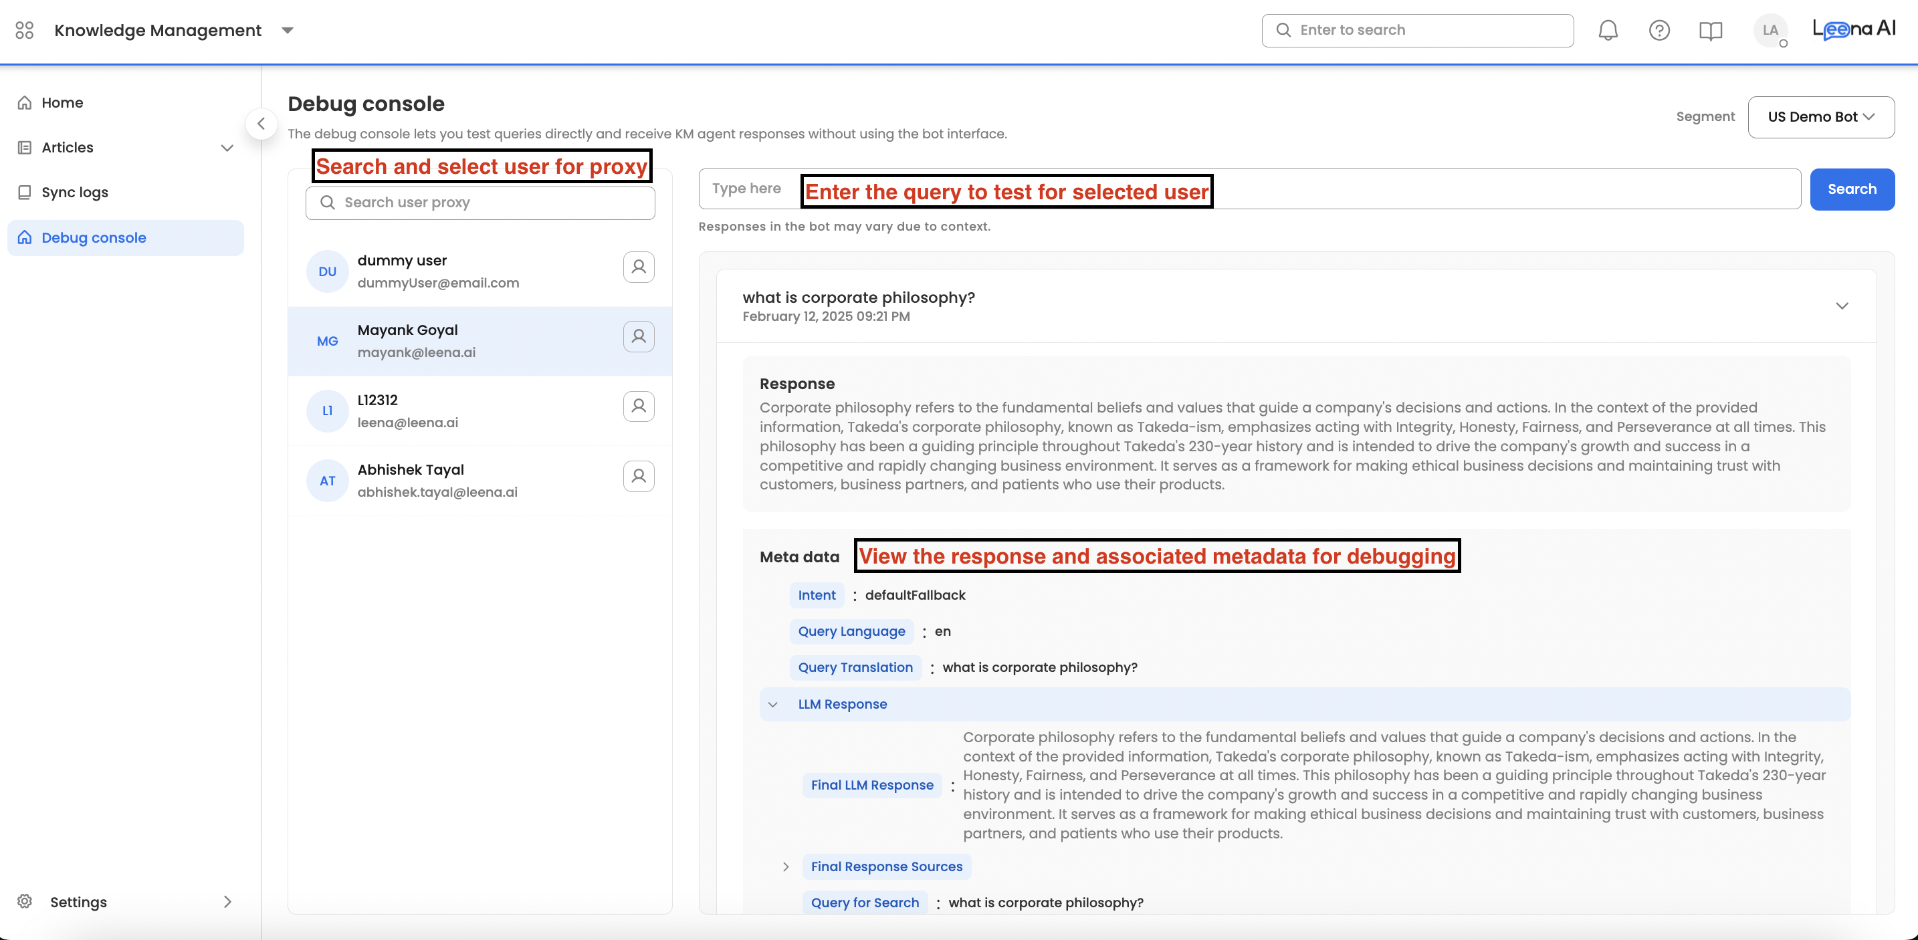Open Knowledge Management module dropdown
The width and height of the screenshot is (1918, 940).
click(288, 31)
